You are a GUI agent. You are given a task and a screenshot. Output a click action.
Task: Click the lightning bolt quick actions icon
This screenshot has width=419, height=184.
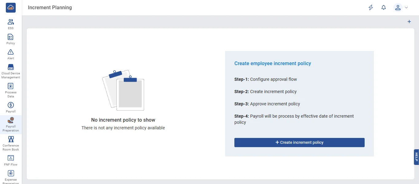pyautogui.click(x=371, y=8)
